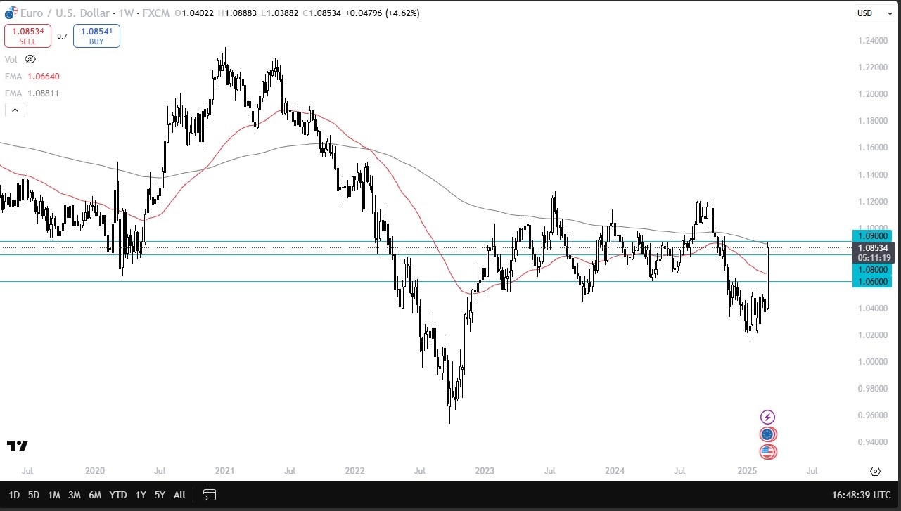Toggle volume indicator visibility eye icon
The height and width of the screenshot is (511, 901).
point(30,60)
